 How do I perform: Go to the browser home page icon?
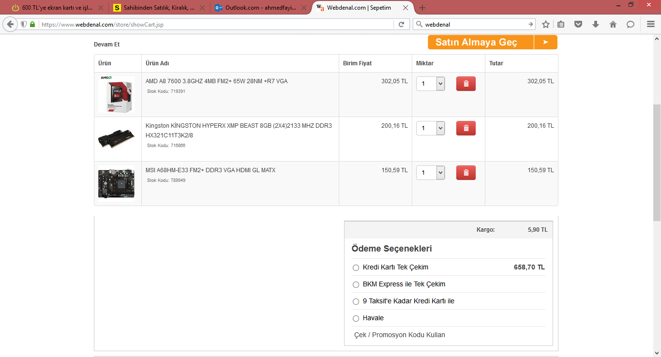point(613,24)
